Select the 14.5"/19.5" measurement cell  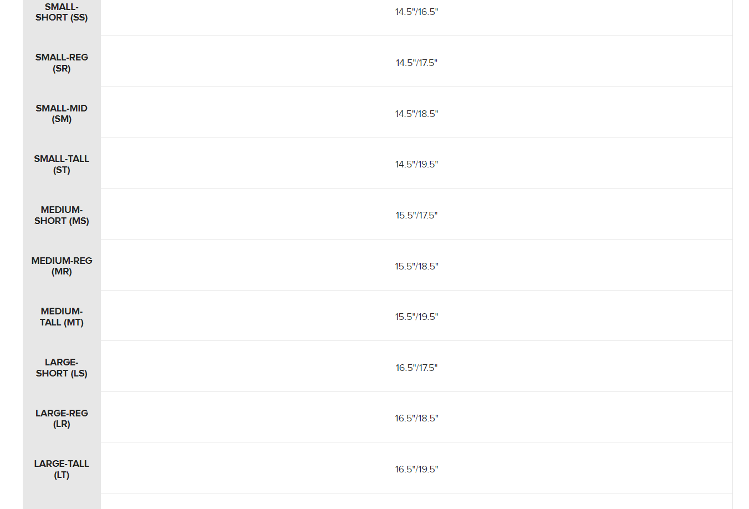coord(416,164)
